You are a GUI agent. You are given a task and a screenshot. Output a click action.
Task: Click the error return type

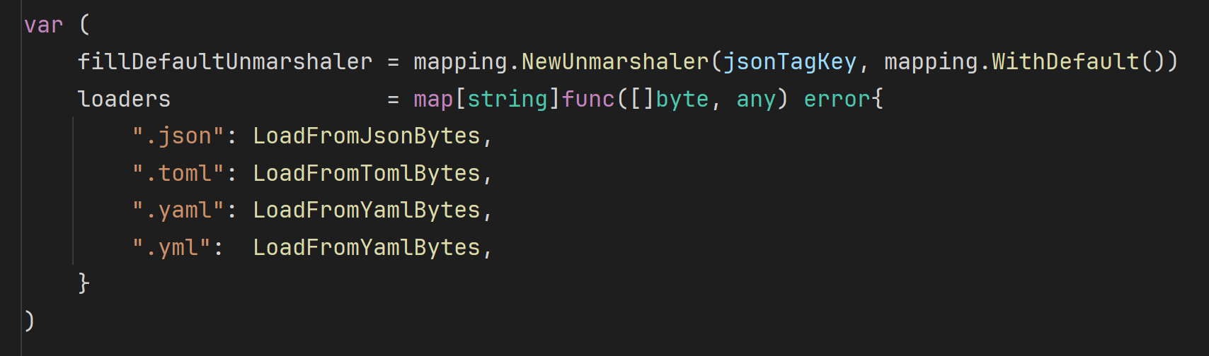[837, 100]
